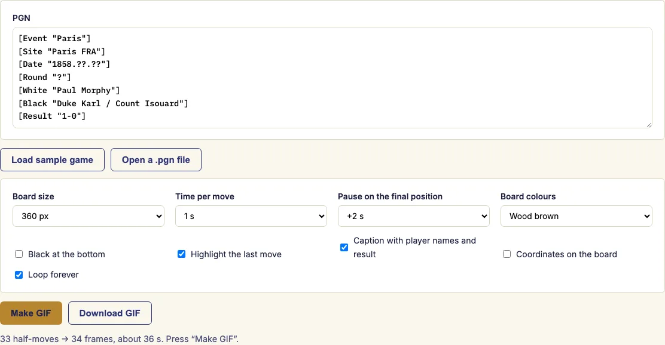Image resolution: width=665 pixels, height=345 pixels.
Task: Open the Board size dropdown
Action: tap(89, 216)
